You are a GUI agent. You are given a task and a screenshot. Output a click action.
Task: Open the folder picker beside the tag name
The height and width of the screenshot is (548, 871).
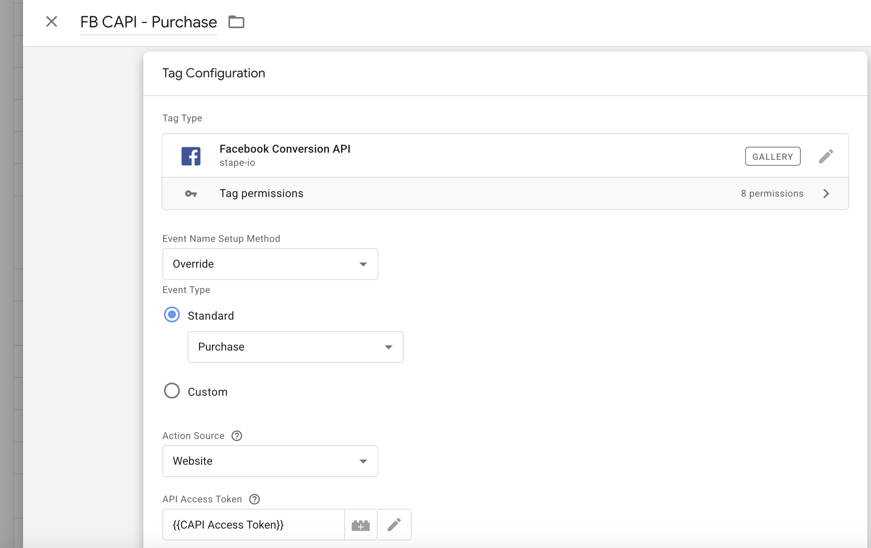(x=236, y=22)
